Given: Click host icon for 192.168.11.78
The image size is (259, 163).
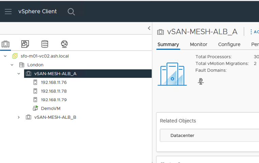Looking at the screenshot, I should point(35,91).
